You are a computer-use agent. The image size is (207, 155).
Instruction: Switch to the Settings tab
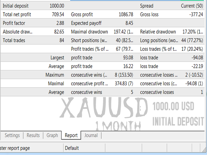(12, 135)
